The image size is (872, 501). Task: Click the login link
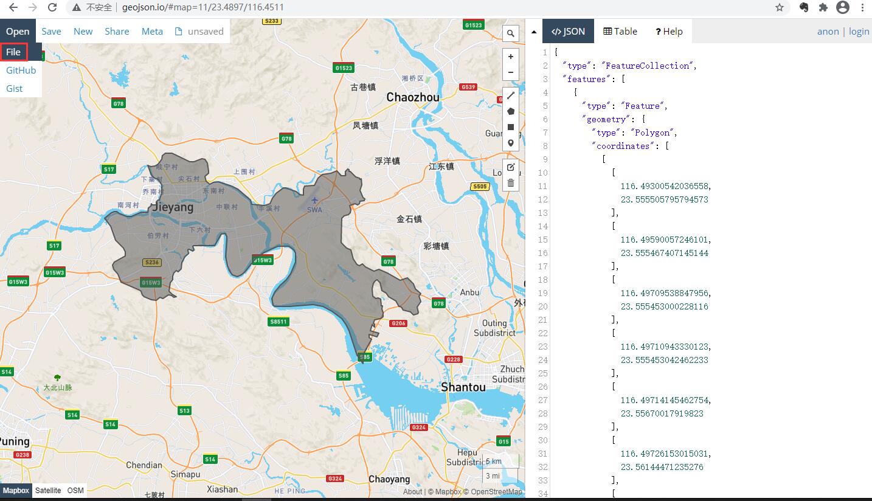click(x=859, y=31)
